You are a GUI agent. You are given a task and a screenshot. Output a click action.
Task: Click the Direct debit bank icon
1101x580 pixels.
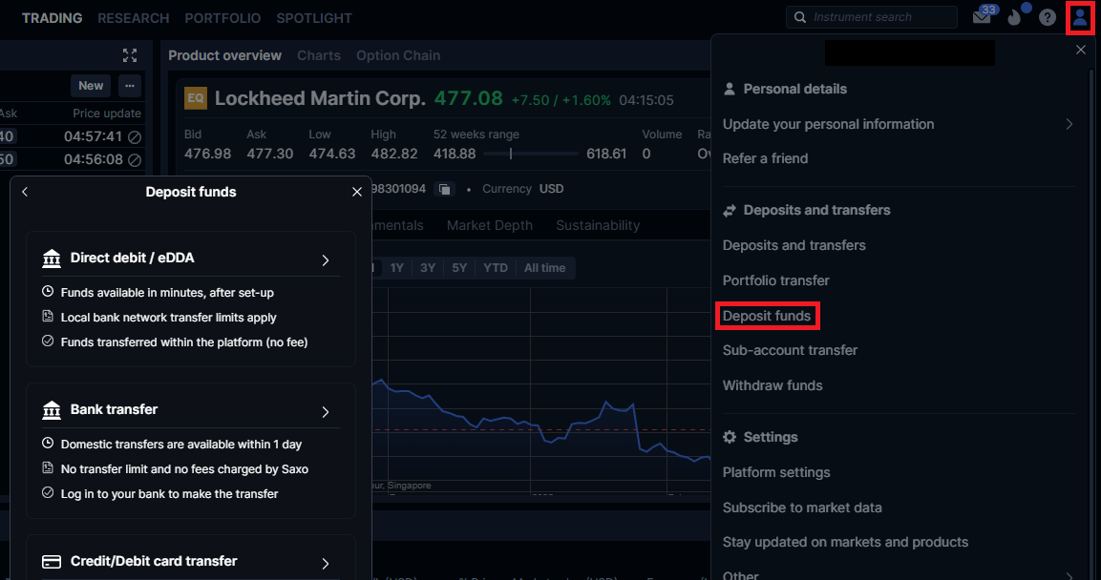click(52, 259)
